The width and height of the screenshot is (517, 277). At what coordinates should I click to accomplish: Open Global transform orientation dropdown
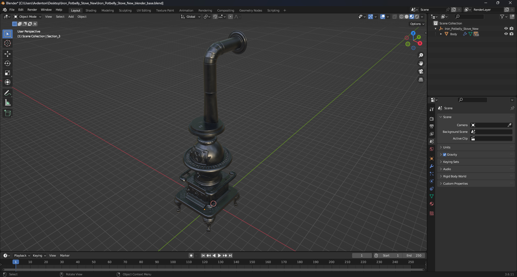tap(190, 17)
